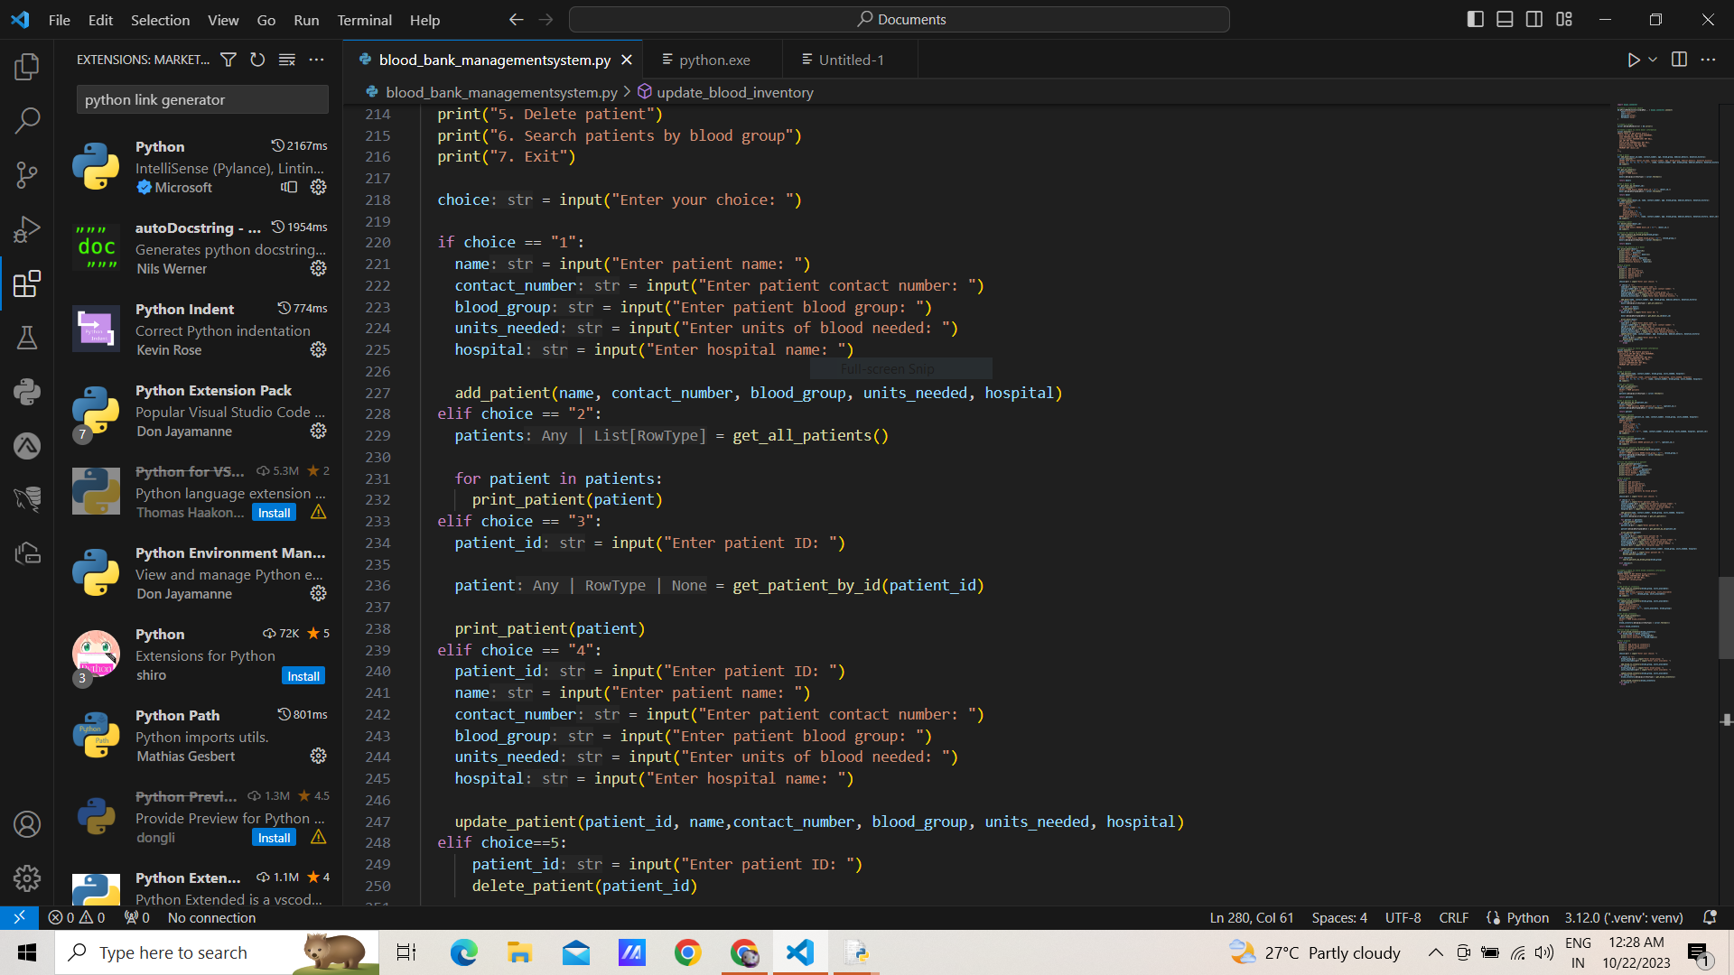This screenshot has width=1734, height=975.
Task: Open Views and More Actions in extensions
Action: pos(316,60)
